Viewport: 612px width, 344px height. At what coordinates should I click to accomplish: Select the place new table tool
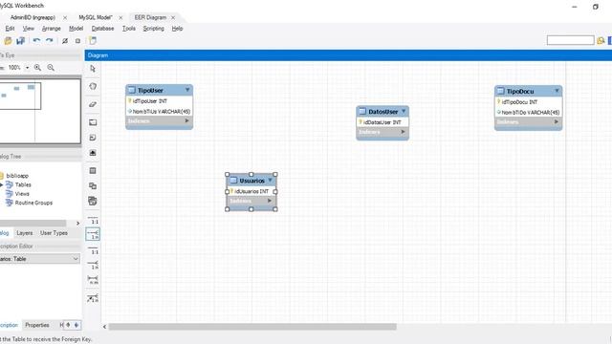tap(93, 170)
